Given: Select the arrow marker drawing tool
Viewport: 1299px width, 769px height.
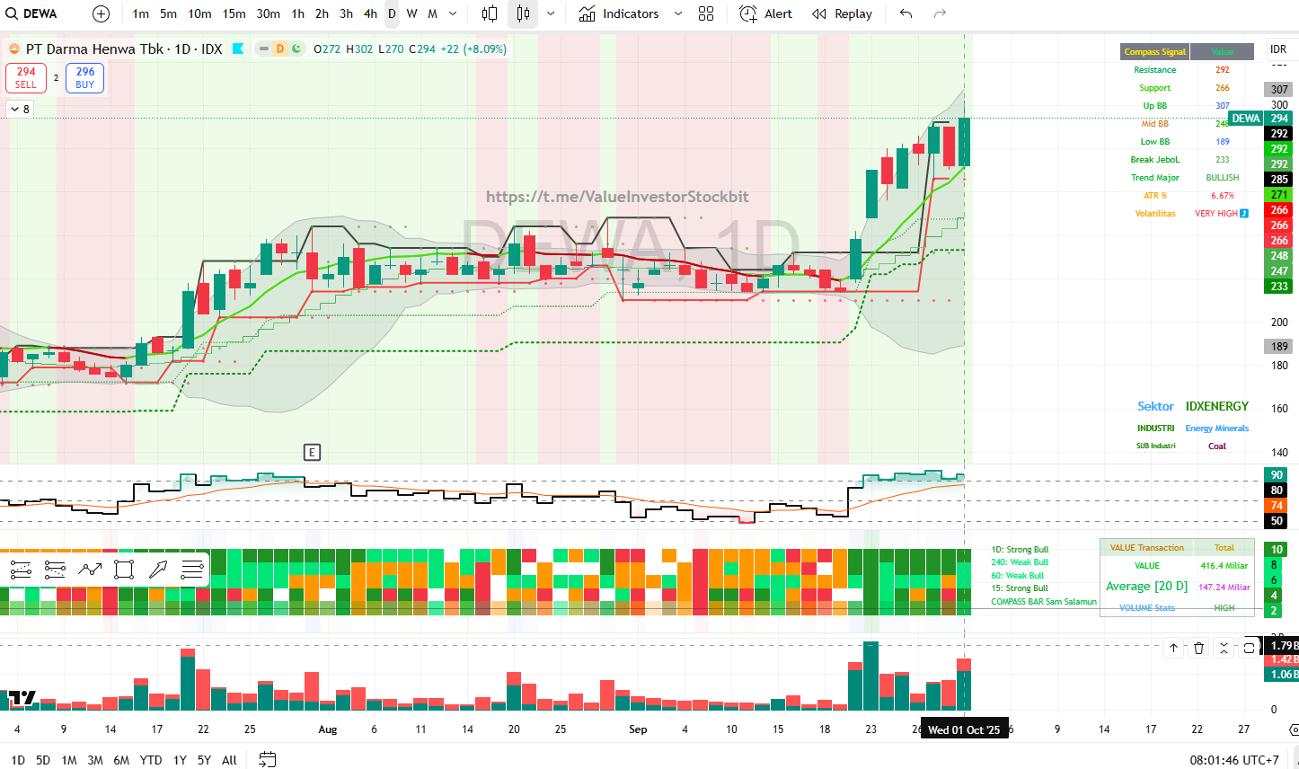Looking at the screenshot, I should [158, 569].
